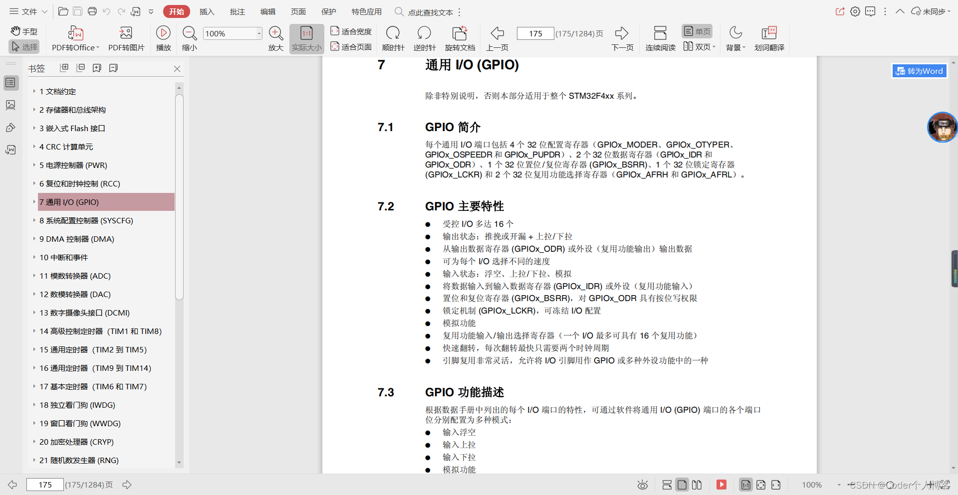Click the print icon in quick toolbar
This screenshot has height=495, width=958.
click(x=92, y=11)
